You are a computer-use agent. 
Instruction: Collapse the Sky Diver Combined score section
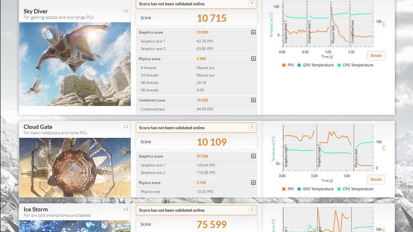[x=253, y=100]
